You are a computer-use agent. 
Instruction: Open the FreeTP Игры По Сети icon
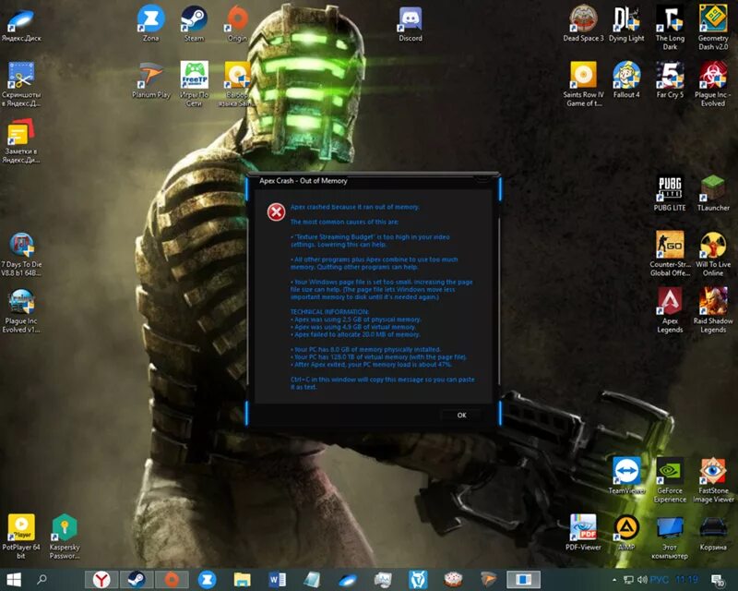coord(194,85)
